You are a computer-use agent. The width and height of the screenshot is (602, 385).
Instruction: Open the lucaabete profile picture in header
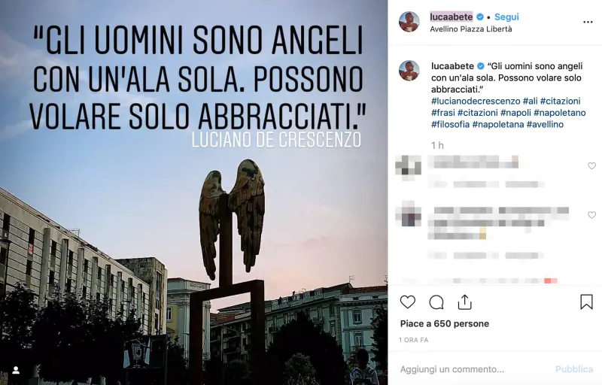pyautogui.click(x=409, y=22)
